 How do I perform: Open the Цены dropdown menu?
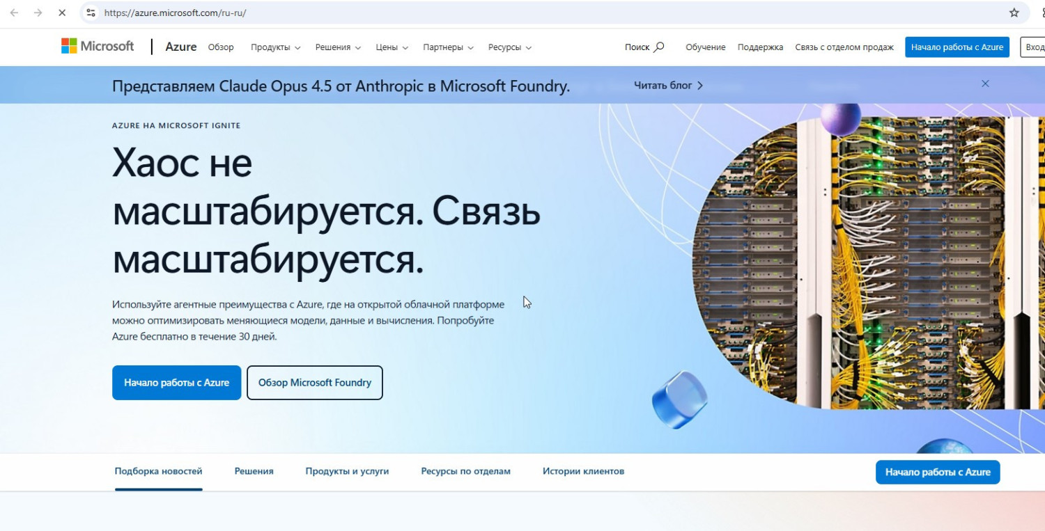point(392,47)
